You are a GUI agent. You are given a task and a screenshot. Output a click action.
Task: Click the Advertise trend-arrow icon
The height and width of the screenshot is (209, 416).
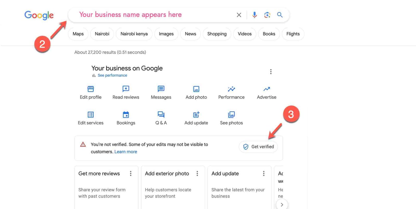click(266, 89)
